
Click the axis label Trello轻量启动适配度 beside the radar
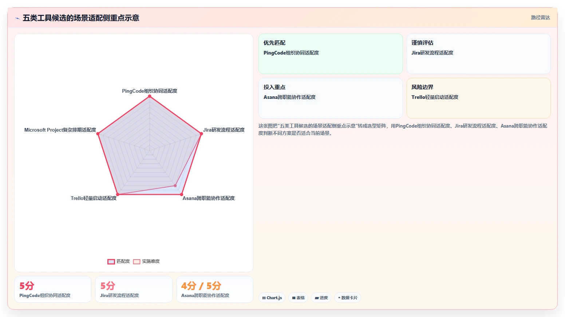pyautogui.click(x=94, y=198)
